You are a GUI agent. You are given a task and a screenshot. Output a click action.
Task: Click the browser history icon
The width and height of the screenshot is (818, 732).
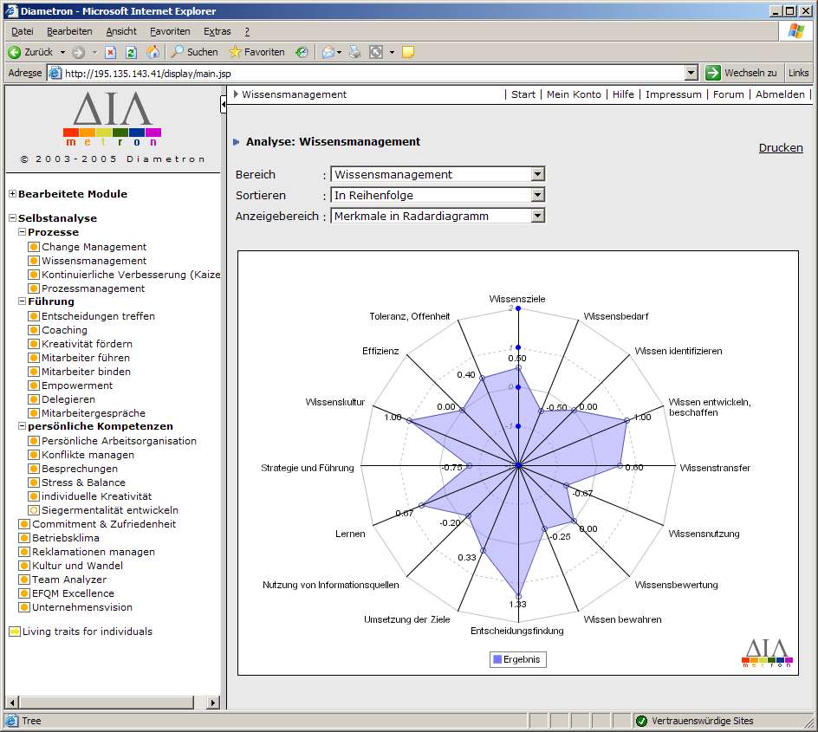coord(302,52)
